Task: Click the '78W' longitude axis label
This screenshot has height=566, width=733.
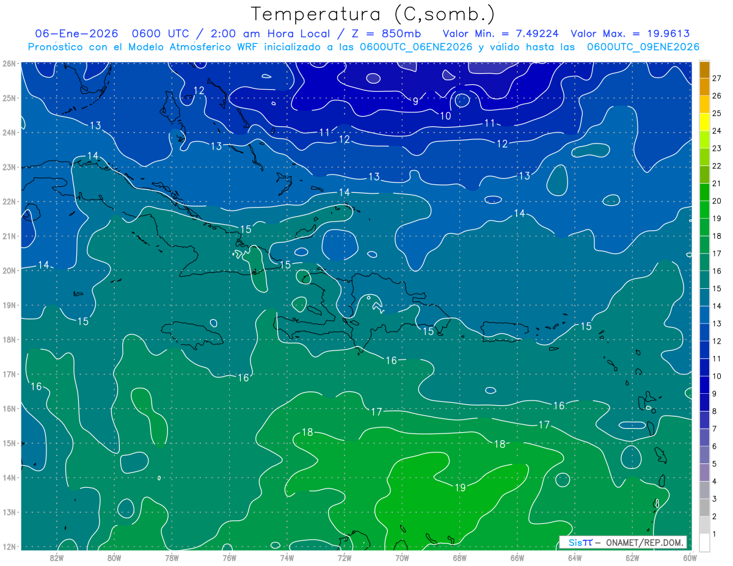Action: (172, 557)
